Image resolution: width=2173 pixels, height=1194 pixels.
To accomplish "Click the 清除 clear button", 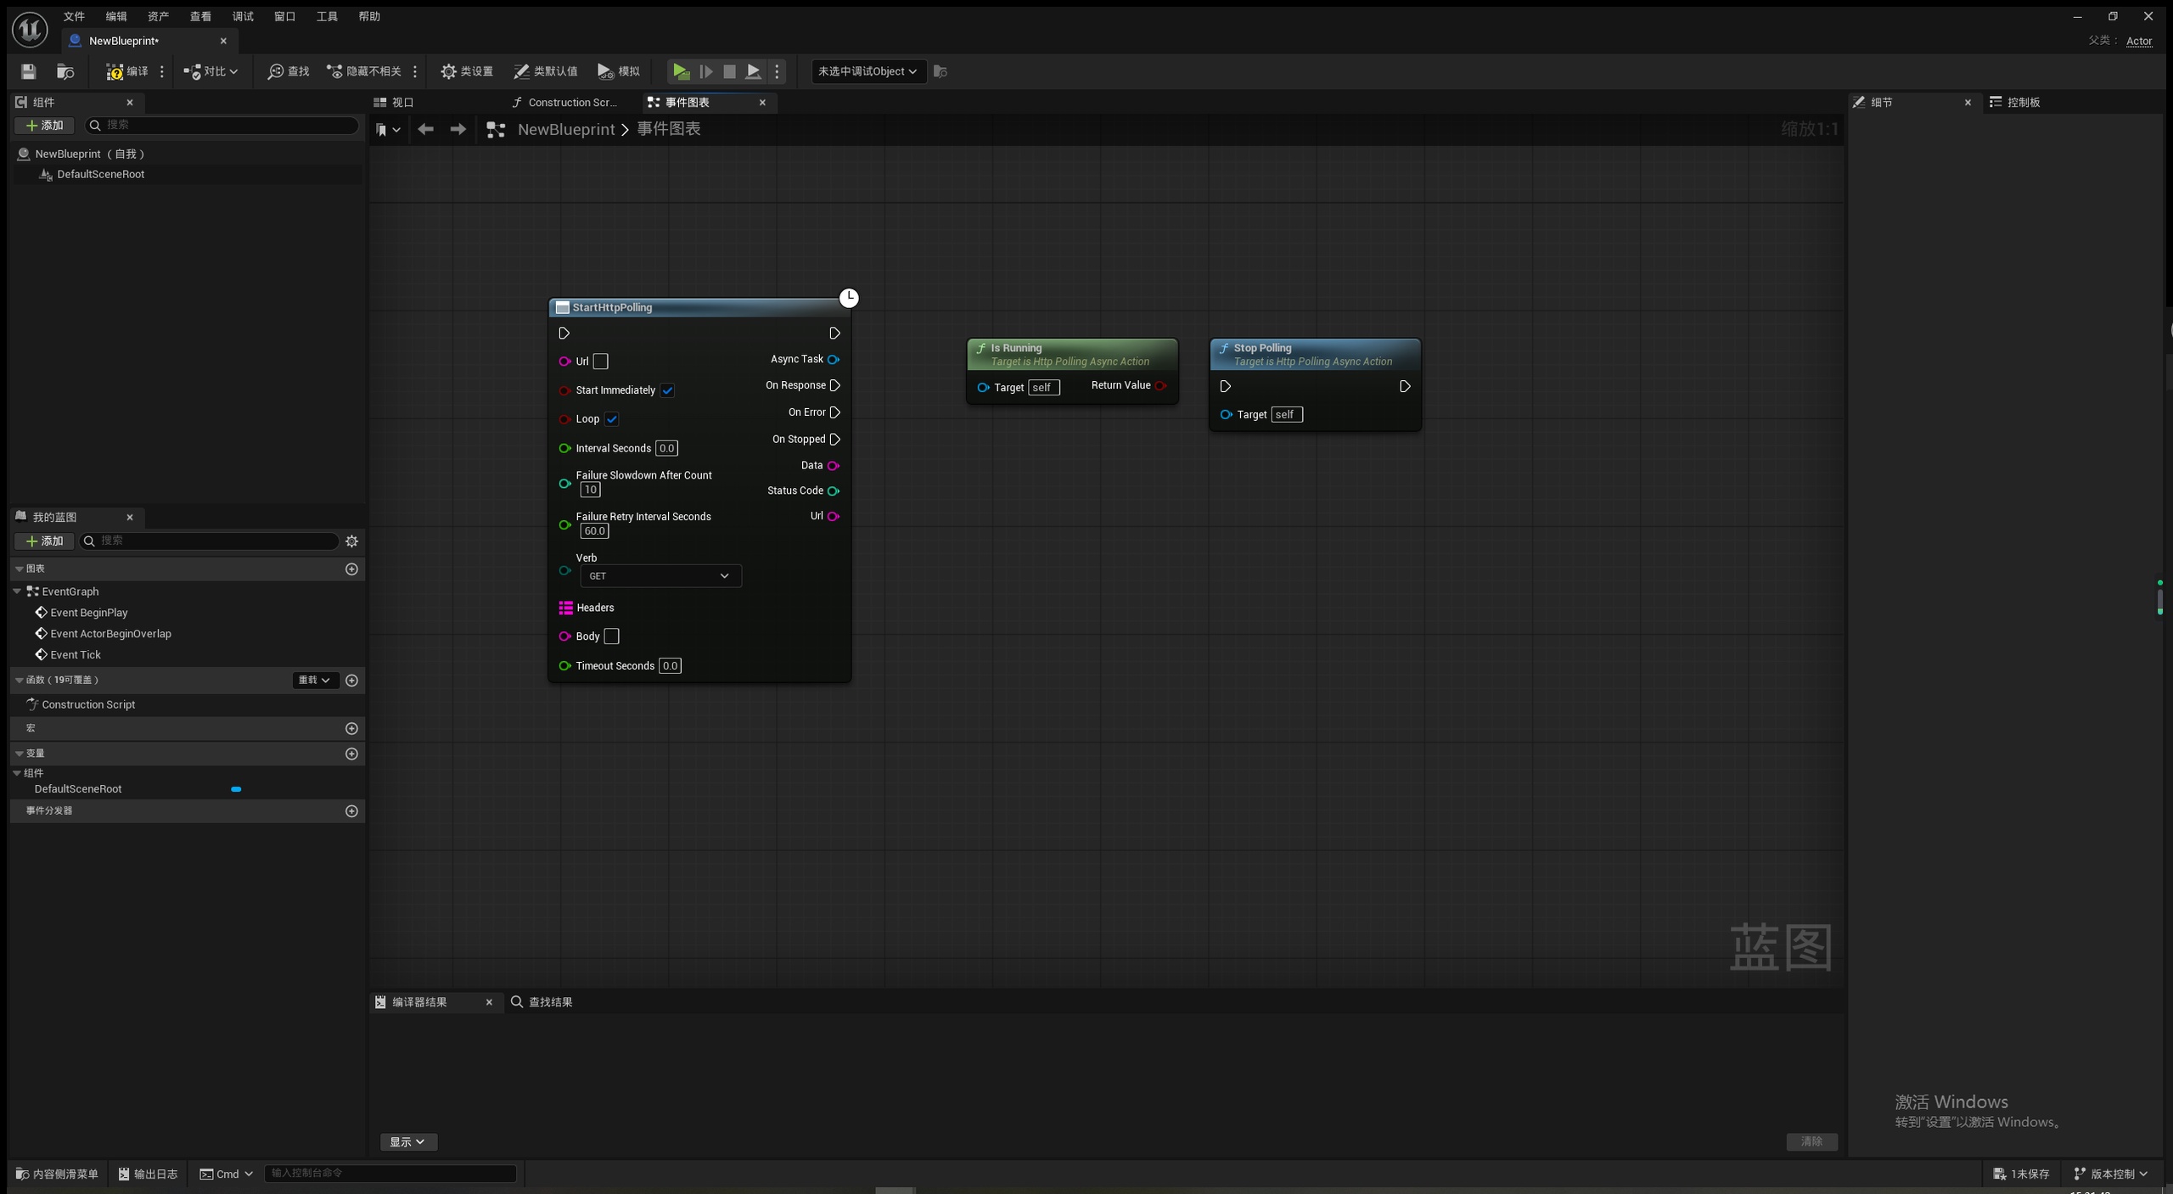I will coord(1811,1141).
